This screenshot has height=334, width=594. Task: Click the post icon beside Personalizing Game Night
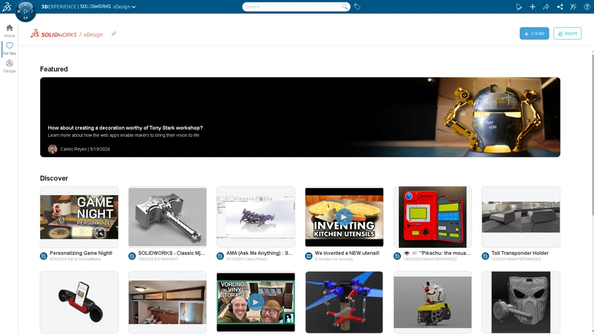point(43,256)
